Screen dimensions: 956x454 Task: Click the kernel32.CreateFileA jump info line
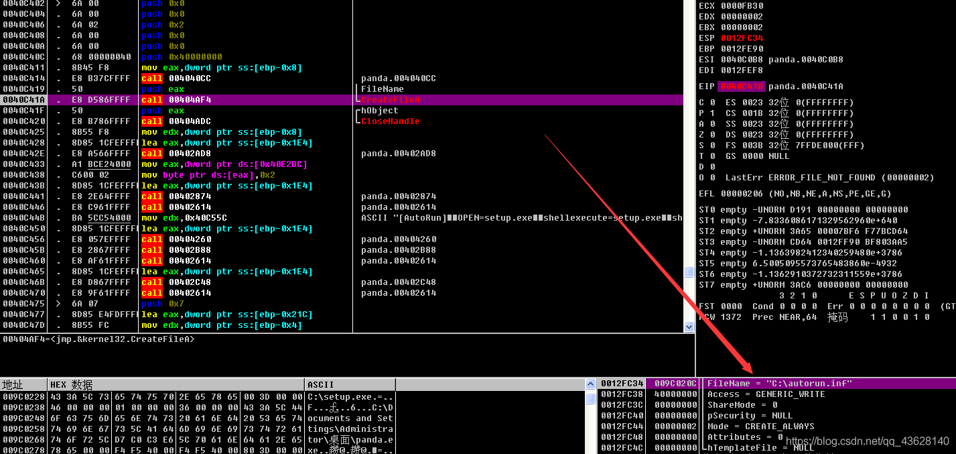(x=98, y=339)
